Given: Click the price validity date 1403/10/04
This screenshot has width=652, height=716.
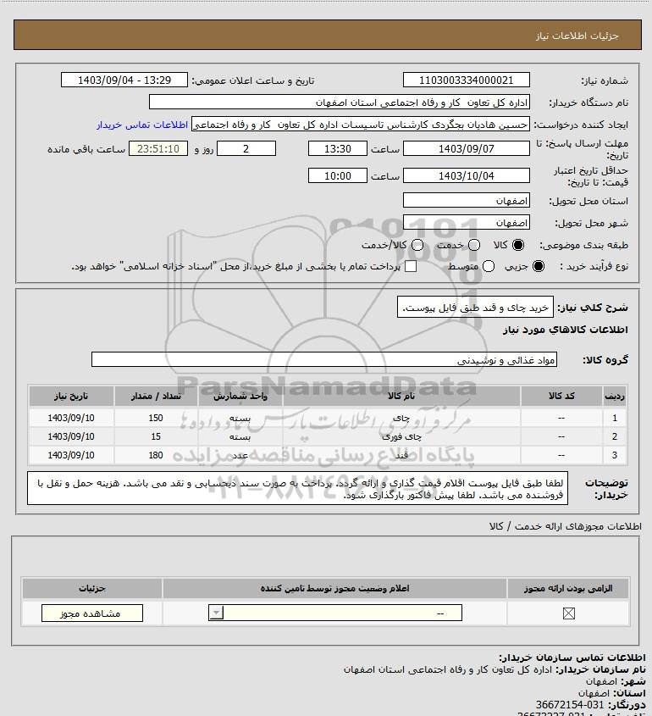Looking at the screenshot, I should (x=467, y=175).
